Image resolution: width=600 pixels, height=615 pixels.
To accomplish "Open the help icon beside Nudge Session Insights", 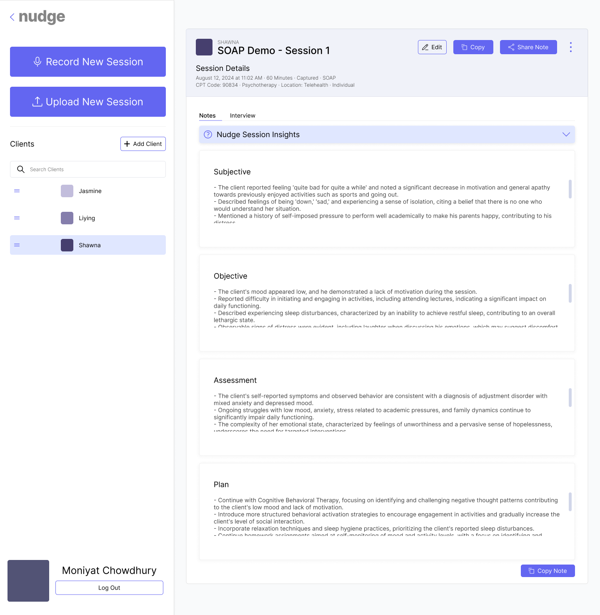I will [208, 134].
